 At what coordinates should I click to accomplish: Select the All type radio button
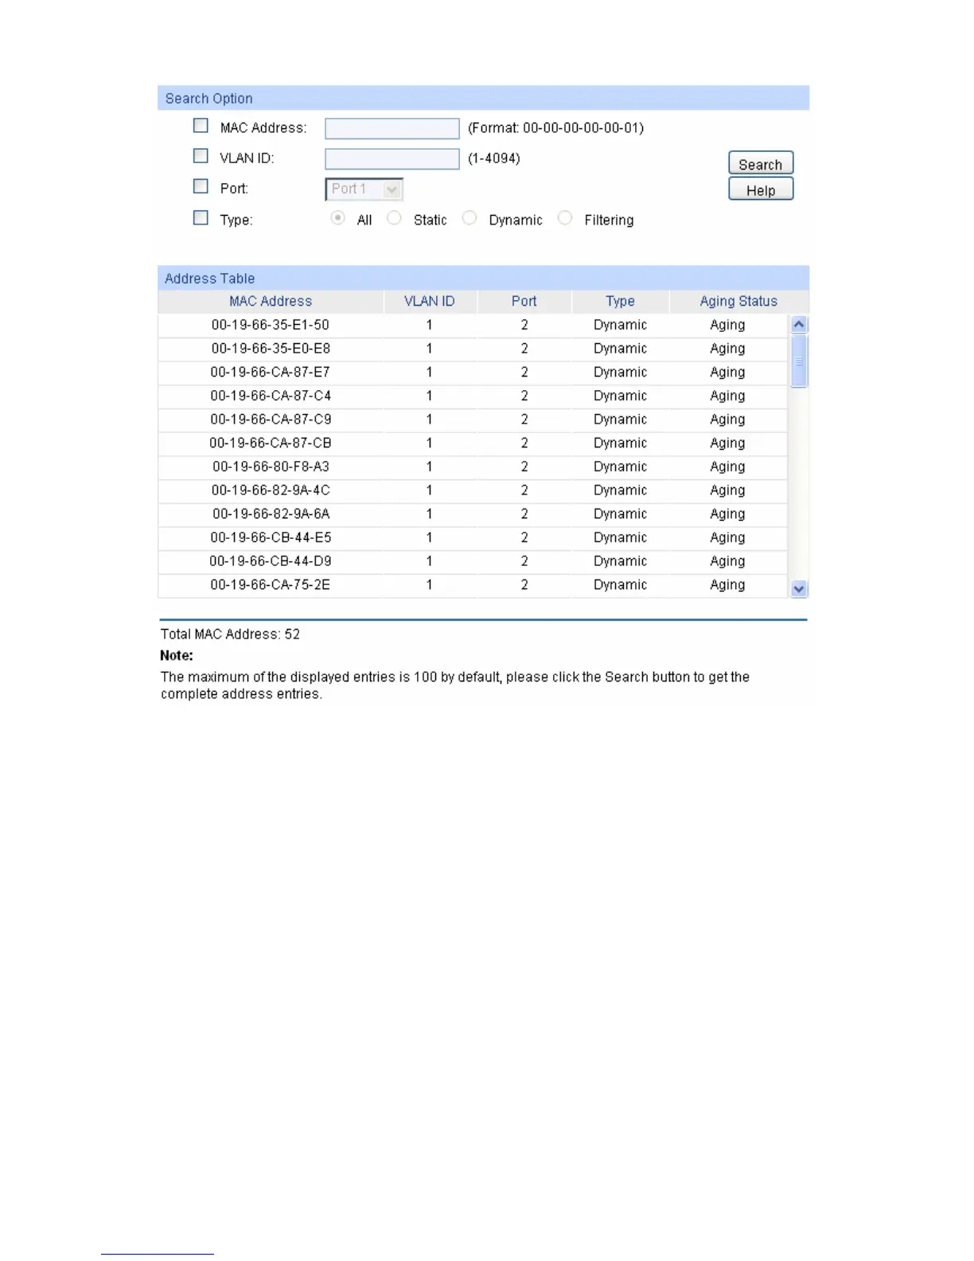(338, 218)
